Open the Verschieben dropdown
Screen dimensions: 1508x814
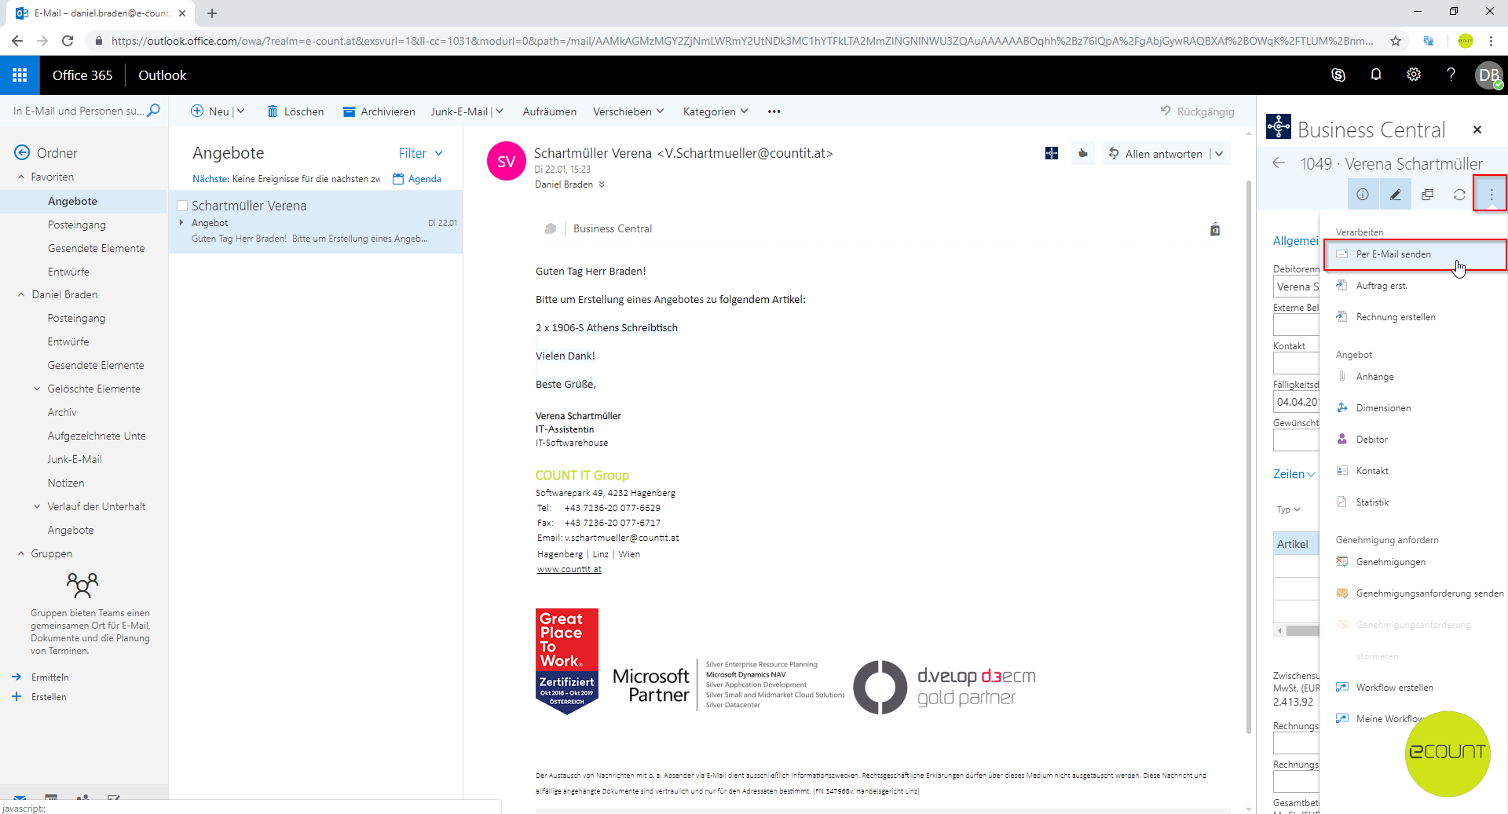click(x=628, y=111)
